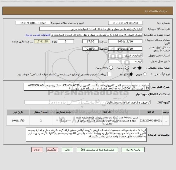
Task: Choose the متوسط purchase type radio
Action: pyautogui.click(x=131, y=74)
